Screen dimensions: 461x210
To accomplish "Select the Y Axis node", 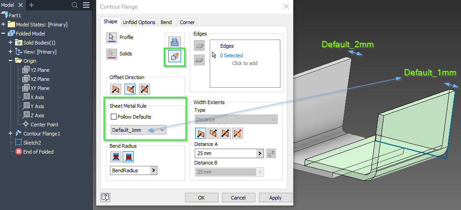I will tap(34, 106).
